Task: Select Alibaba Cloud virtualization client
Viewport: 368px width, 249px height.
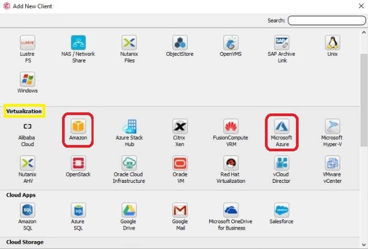Action: [x=27, y=127]
